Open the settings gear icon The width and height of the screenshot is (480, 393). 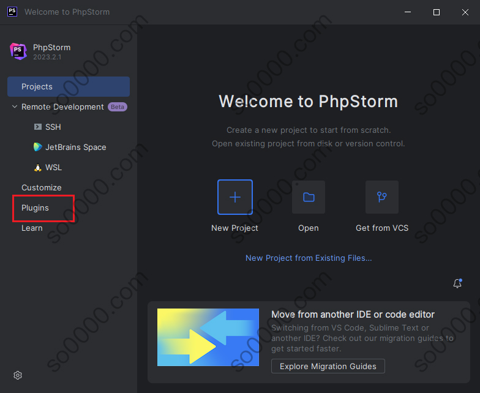(18, 375)
